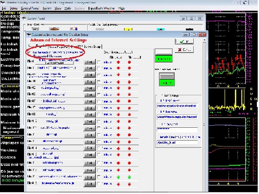The height and width of the screenshot is (194, 259).
Task: Click the red download indicator for File #19
Action: point(118,184)
